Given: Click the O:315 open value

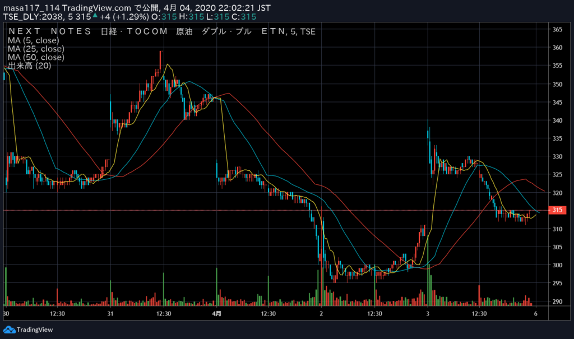Looking at the screenshot, I should point(164,17).
